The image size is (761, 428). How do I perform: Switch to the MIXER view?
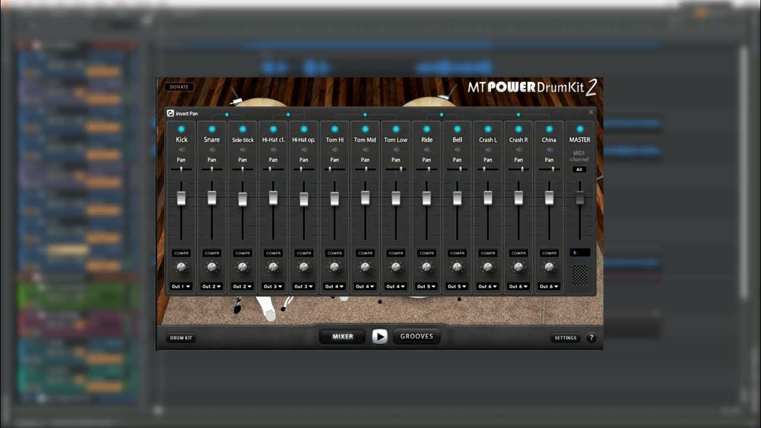(x=342, y=336)
